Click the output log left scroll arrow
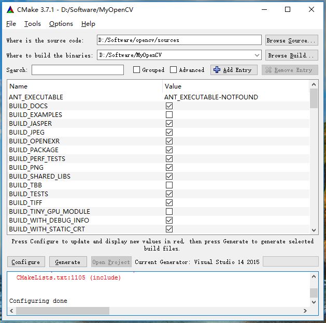 pos(11,311)
